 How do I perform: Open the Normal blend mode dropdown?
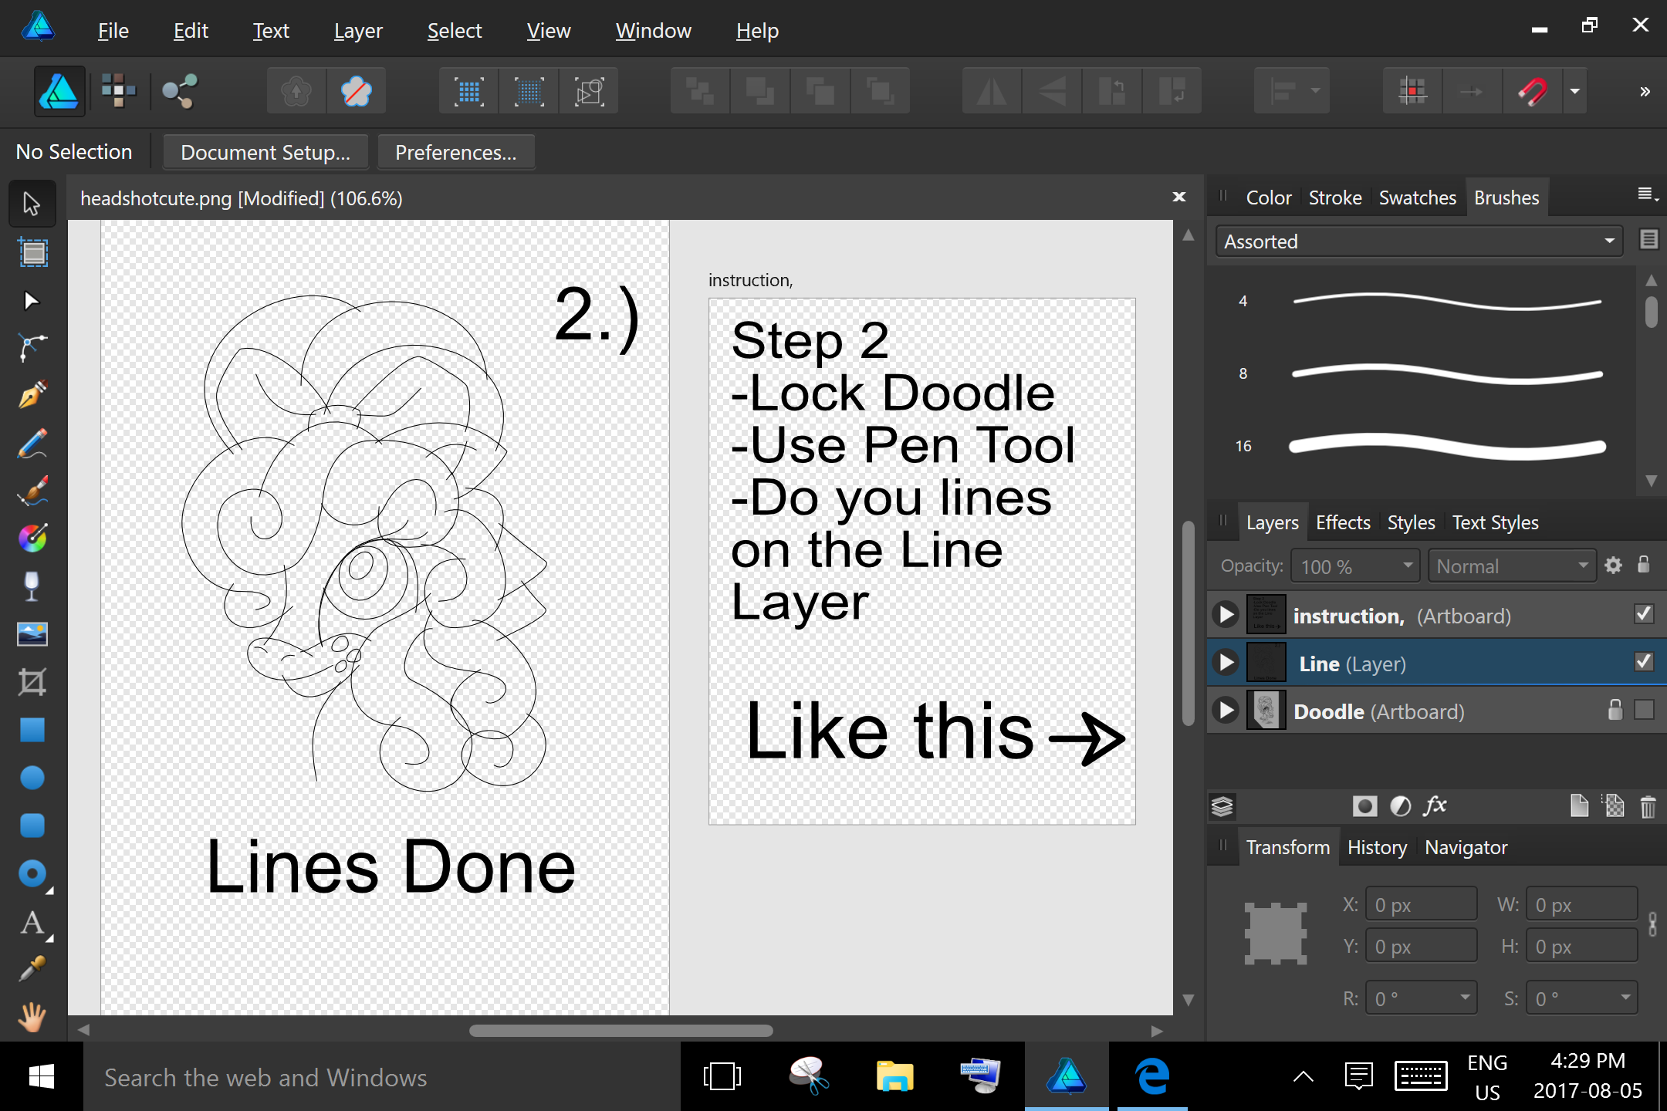coord(1511,566)
